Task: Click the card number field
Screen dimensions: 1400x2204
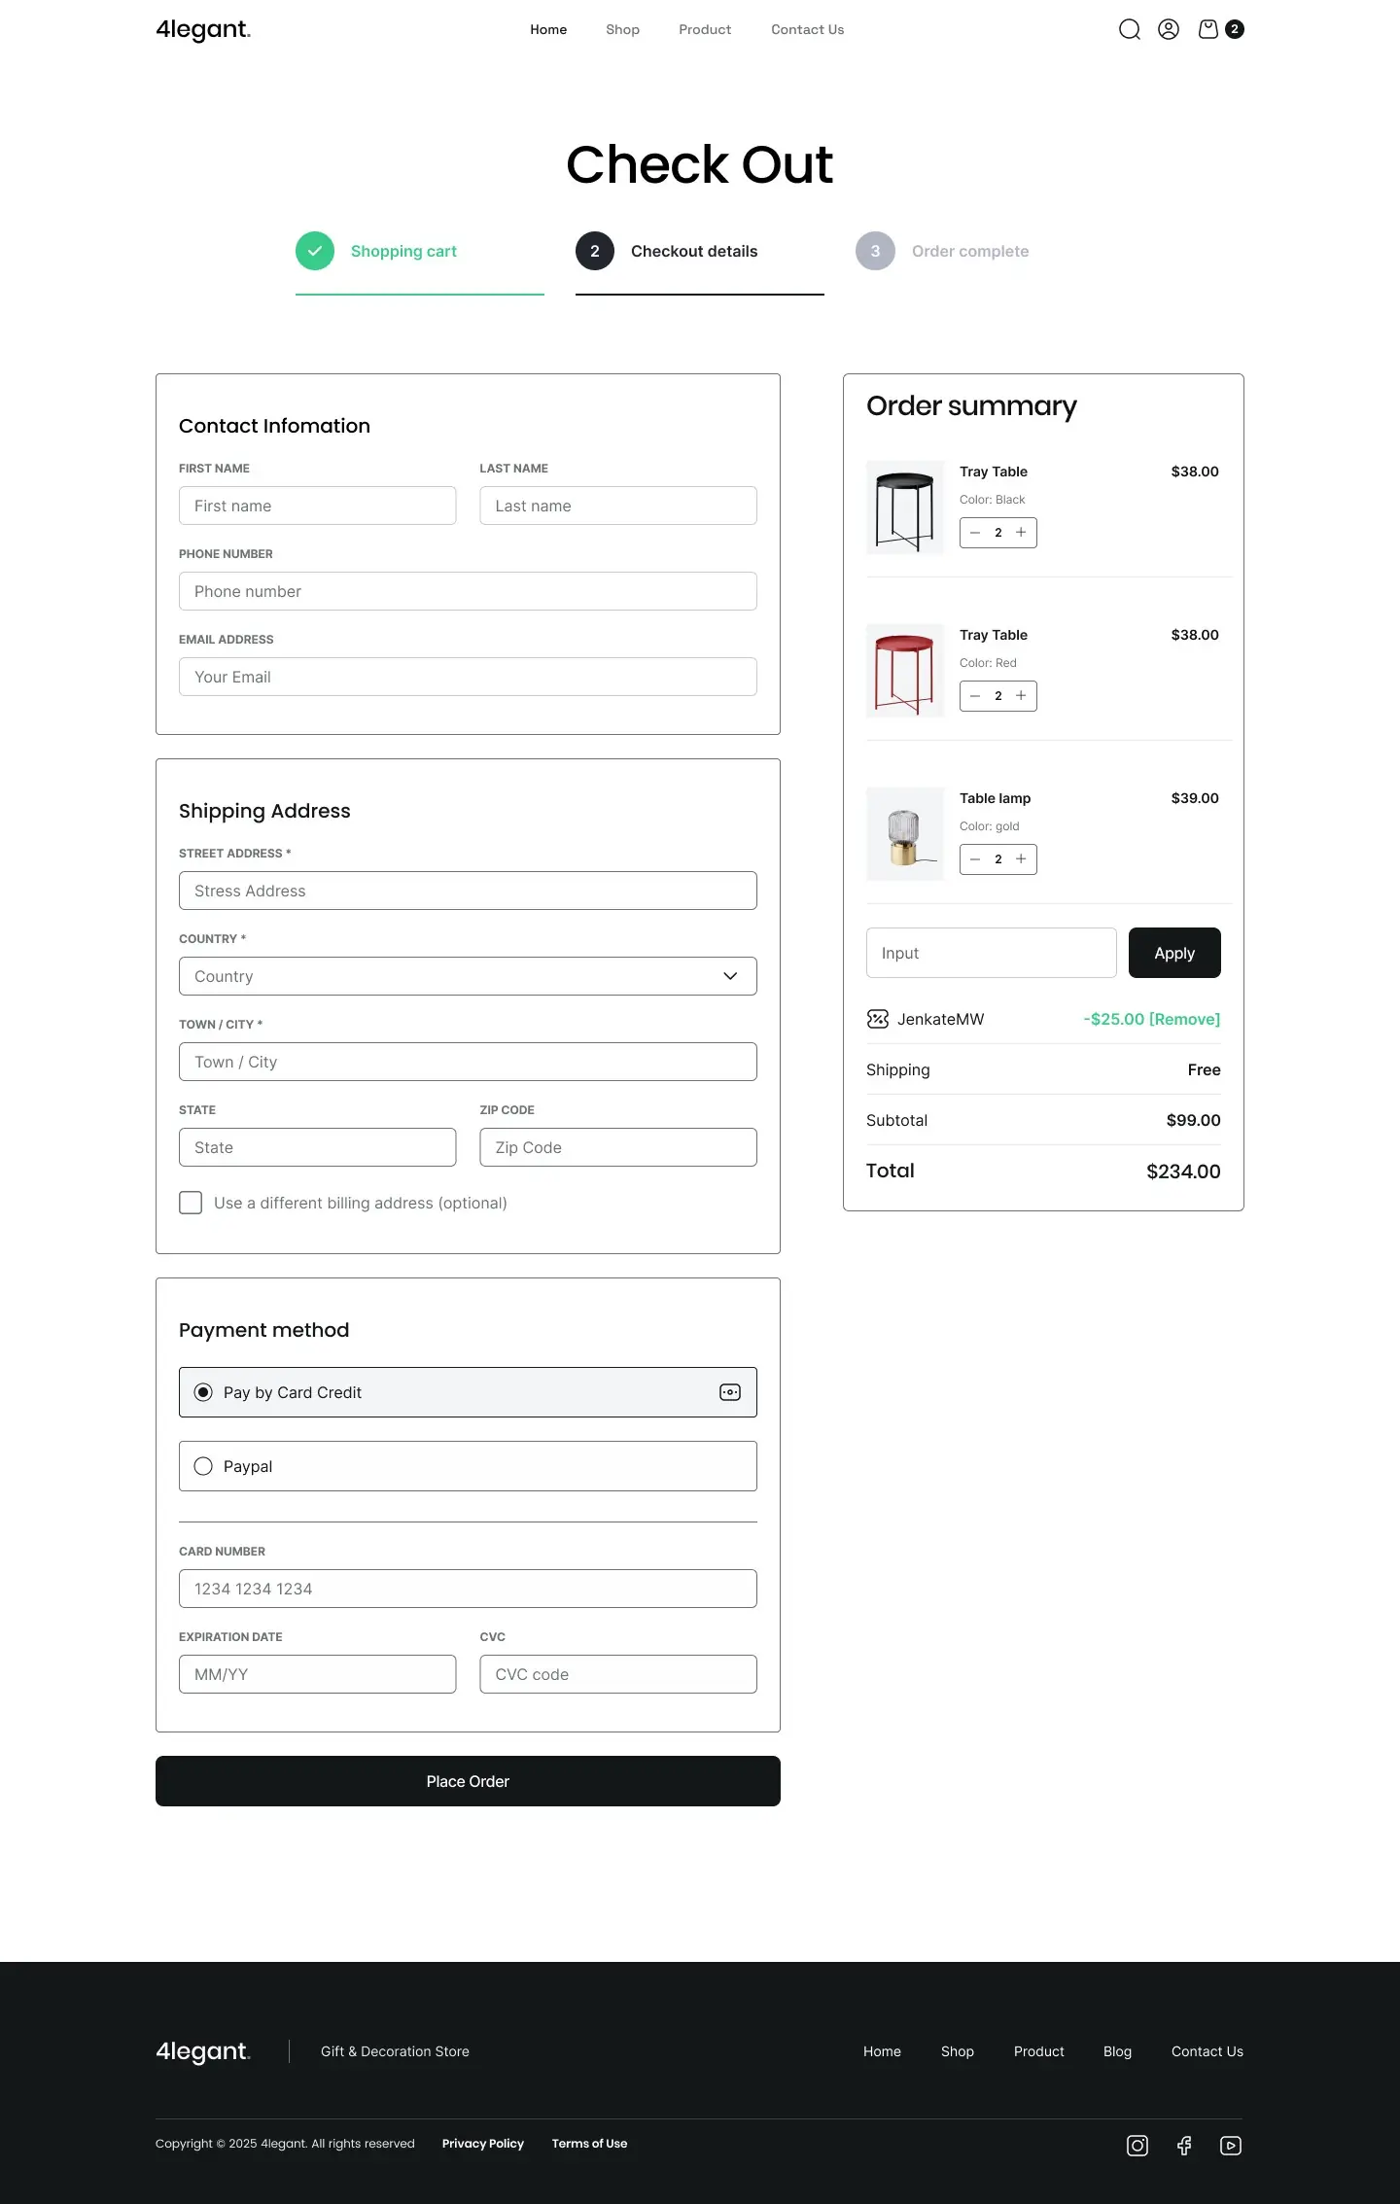Action: coord(468,1589)
